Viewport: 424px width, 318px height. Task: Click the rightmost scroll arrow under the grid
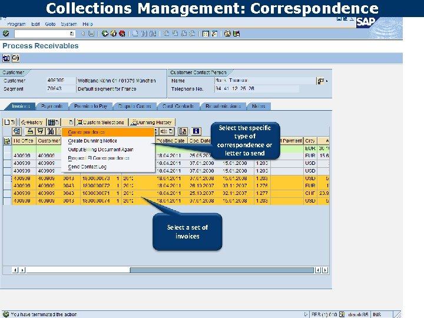325,270
